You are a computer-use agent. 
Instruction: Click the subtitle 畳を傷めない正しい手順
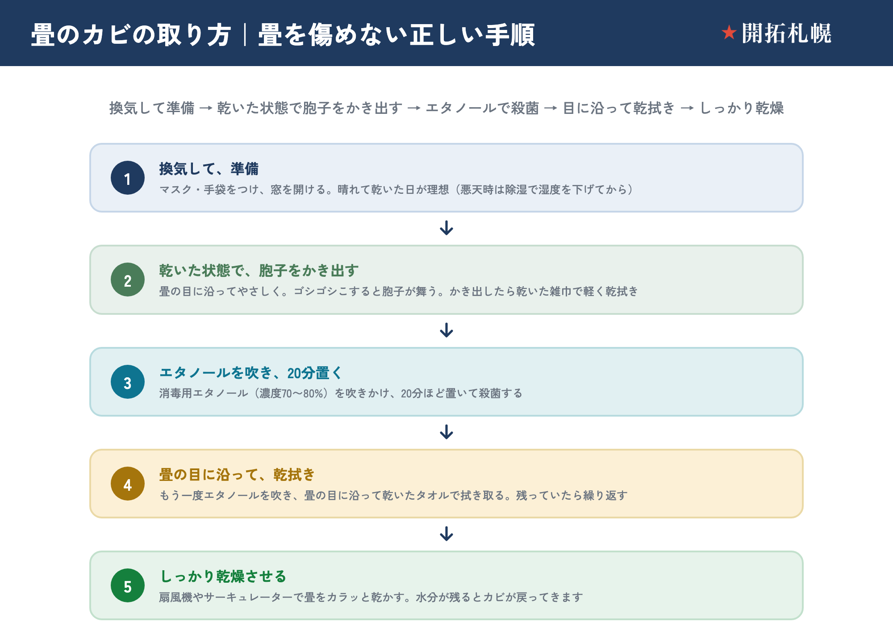coord(396,35)
